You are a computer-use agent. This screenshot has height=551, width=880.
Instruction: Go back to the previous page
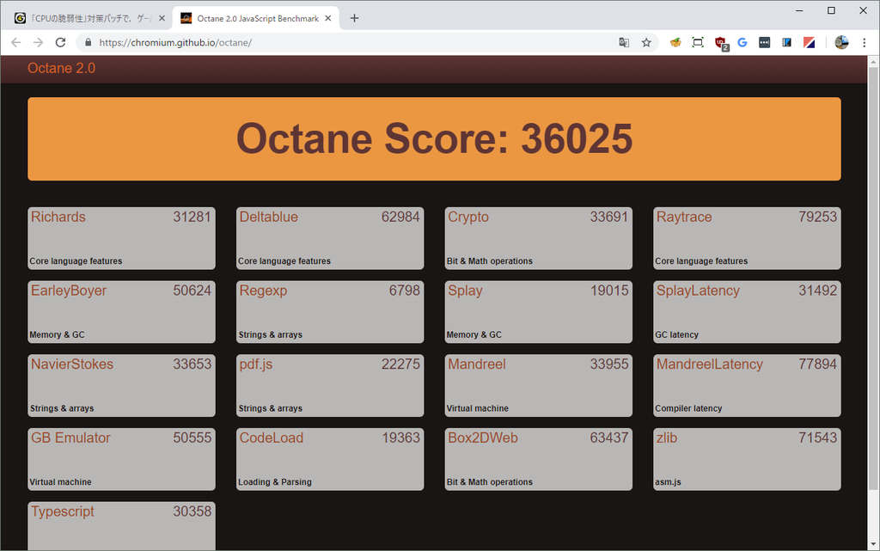15,43
